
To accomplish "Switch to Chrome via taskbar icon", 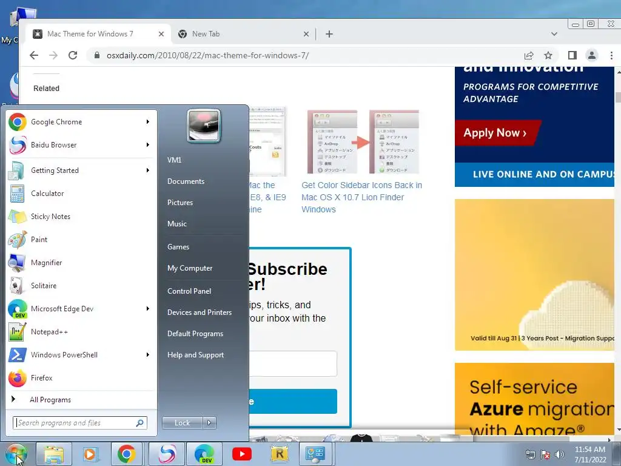I will tap(126, 454).
